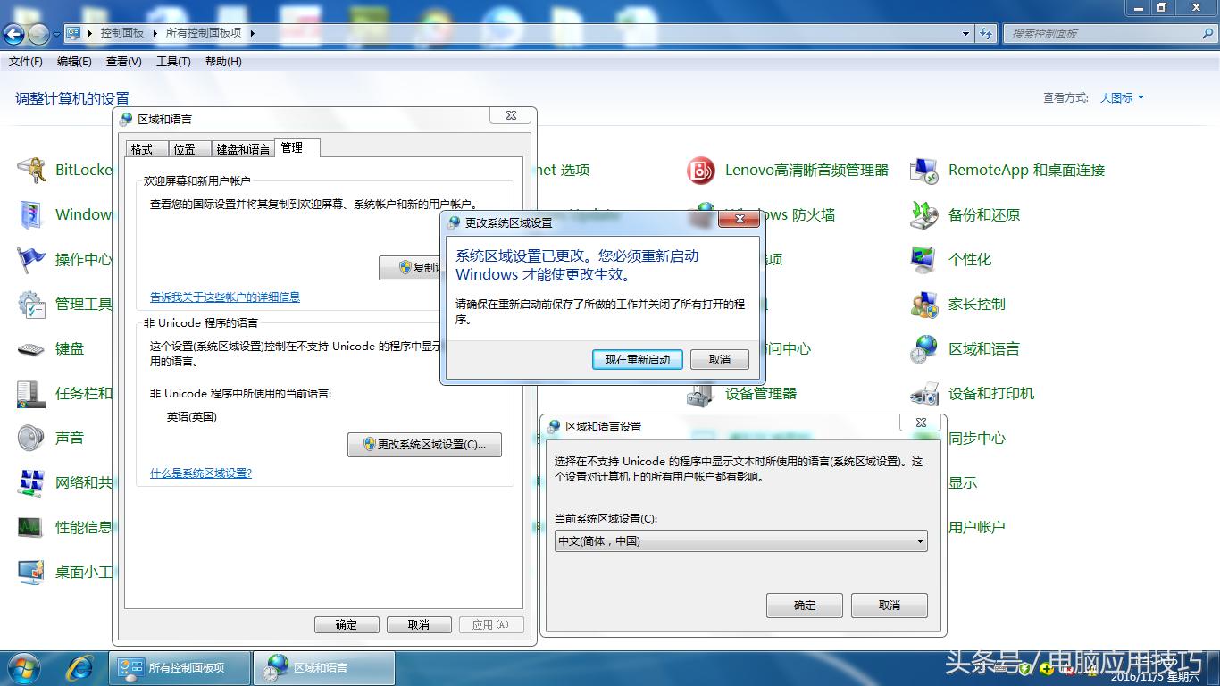Open the 查看方式 大图标 dropdown
This screenshot has width=1220, height=686.
[1121, 98]
